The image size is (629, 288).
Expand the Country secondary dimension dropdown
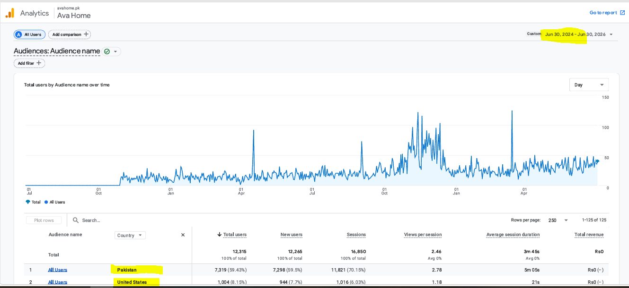coord(130,235)
